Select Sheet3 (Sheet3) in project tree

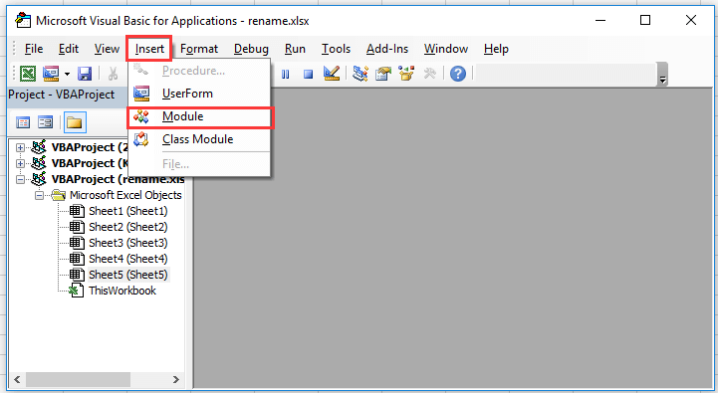128,243
